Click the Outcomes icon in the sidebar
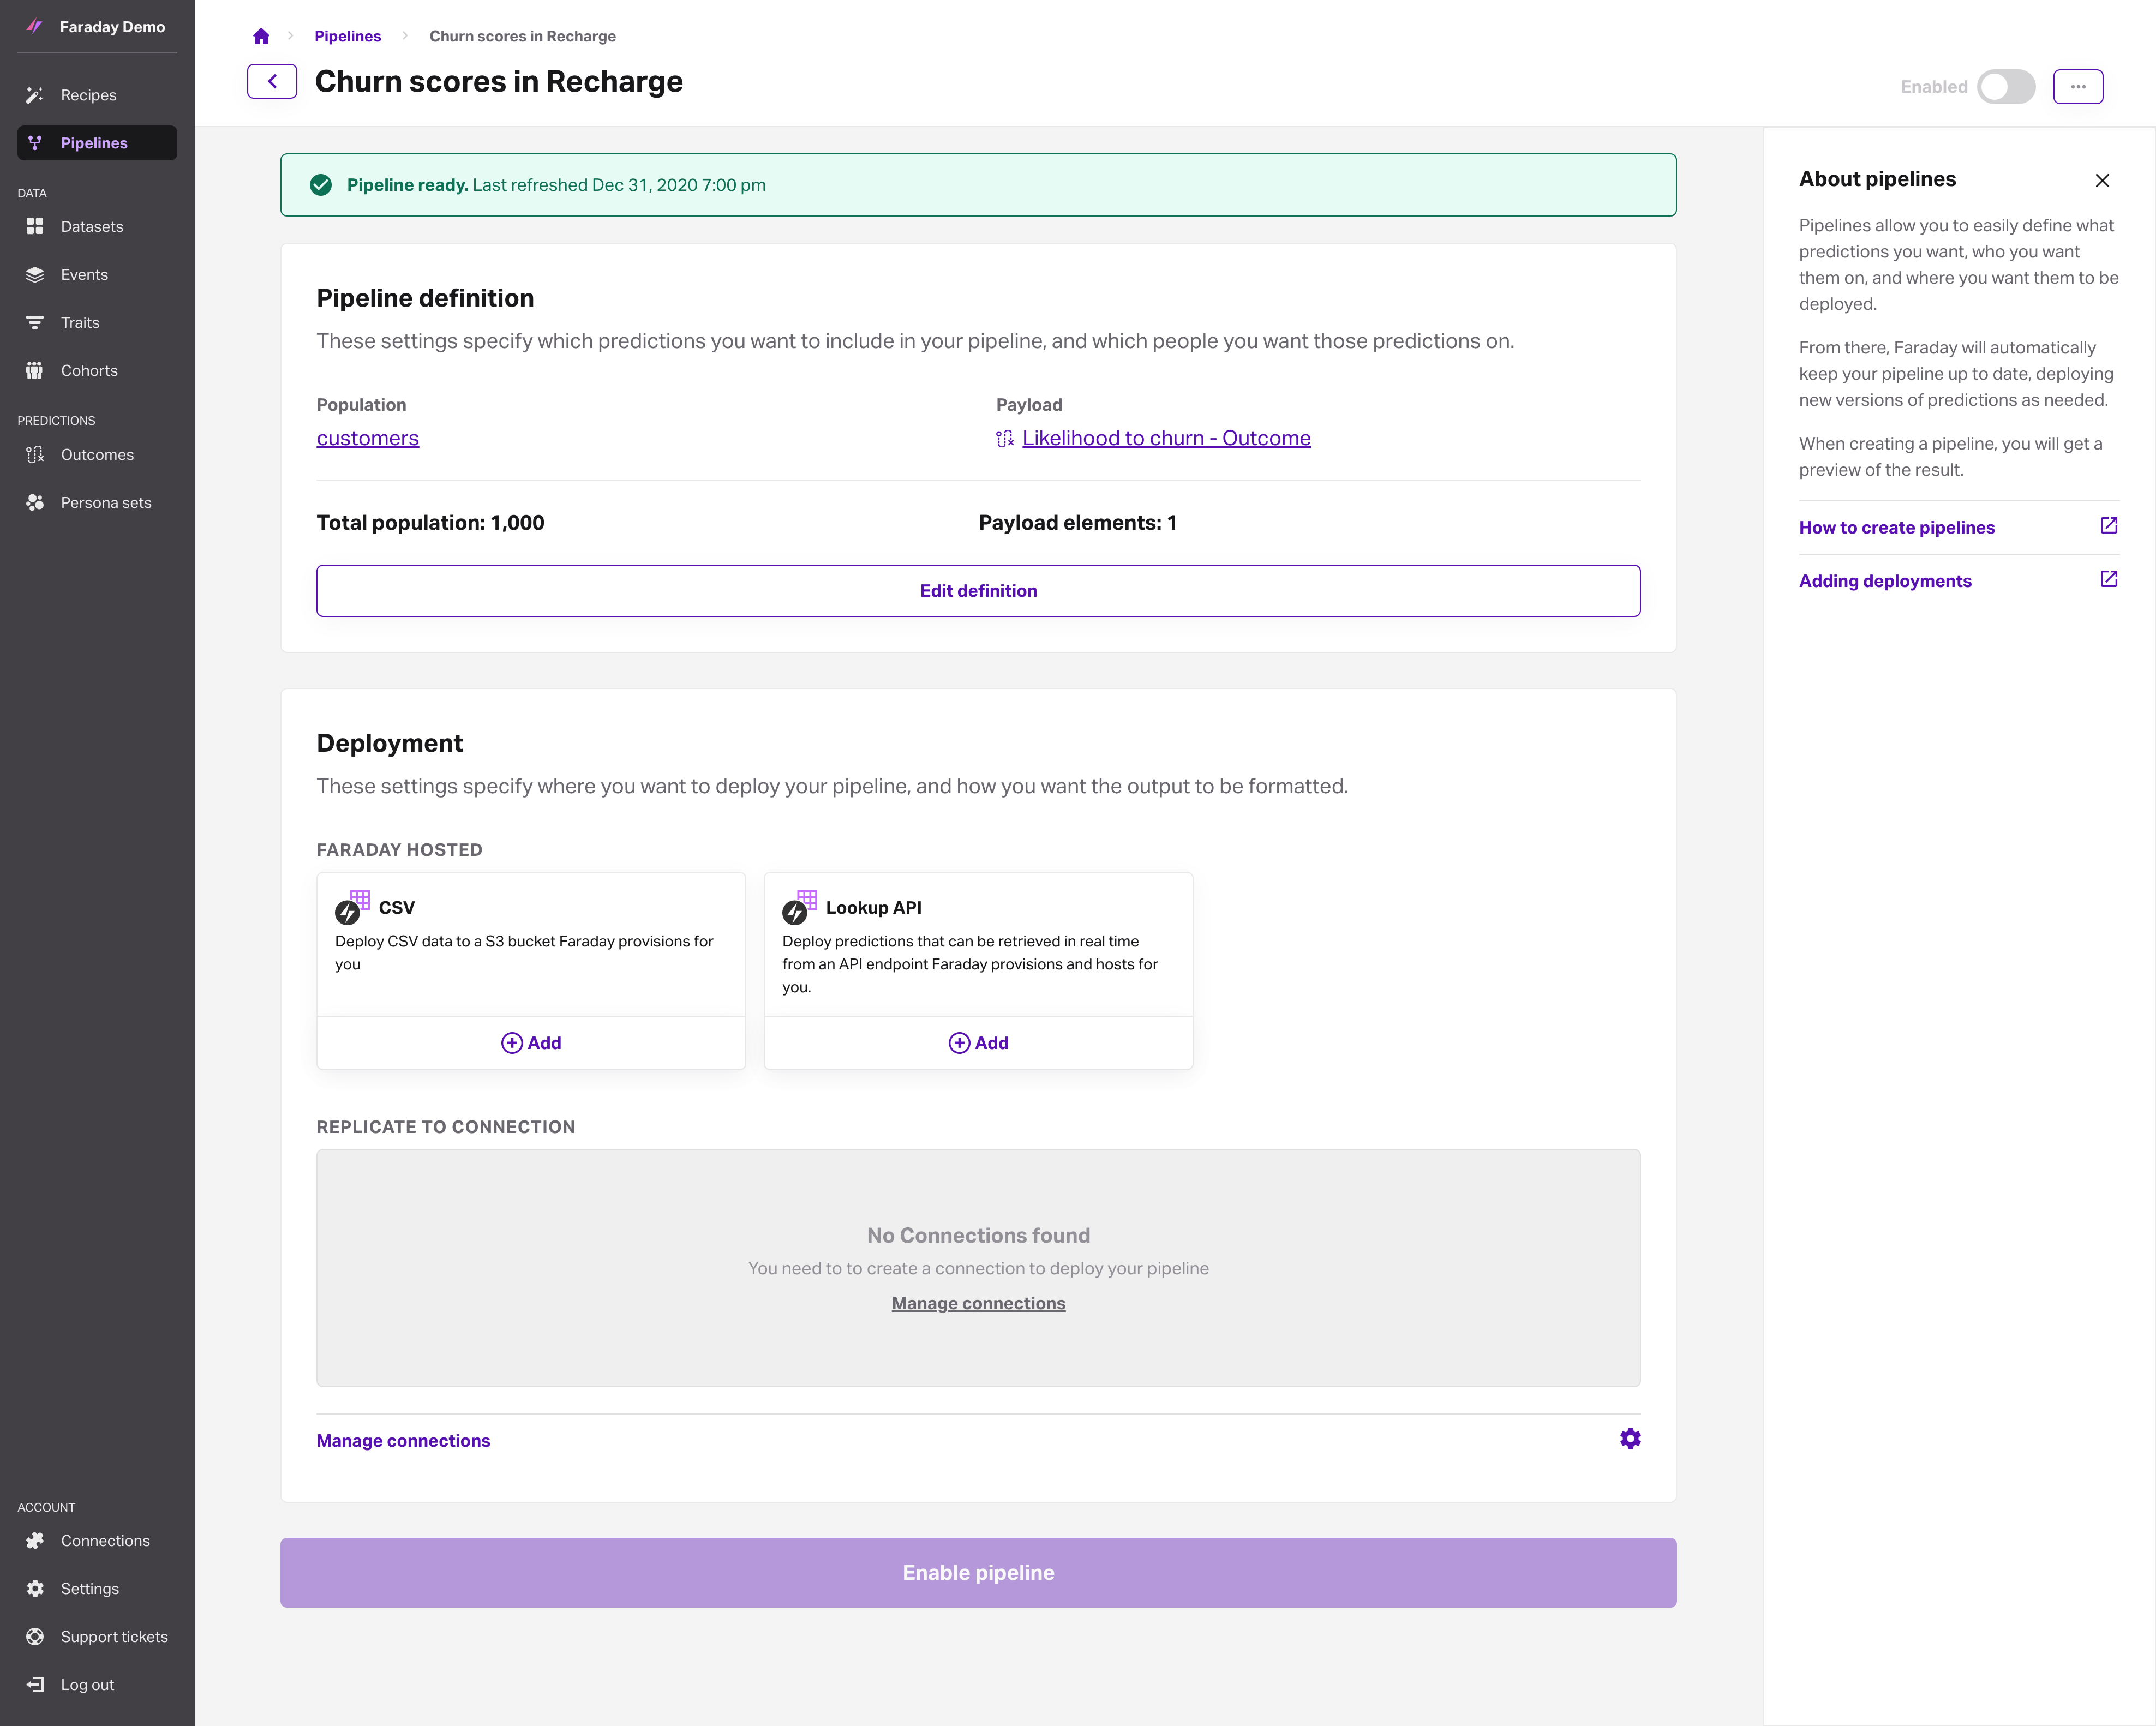2156x1726 pixels. (34, 455)
